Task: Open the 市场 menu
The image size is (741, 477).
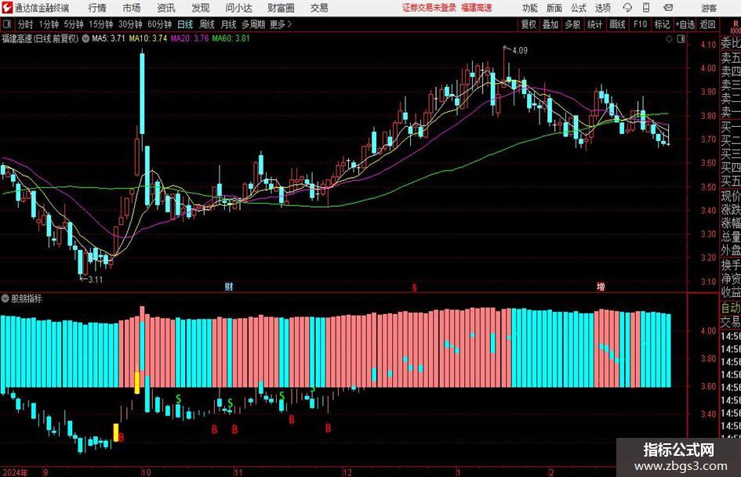Action: [x=132, y=8]
